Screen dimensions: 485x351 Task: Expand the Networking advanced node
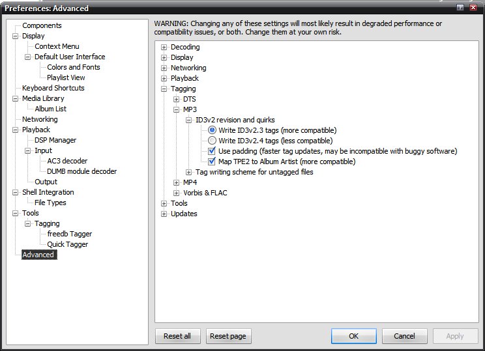coord(164,68)
